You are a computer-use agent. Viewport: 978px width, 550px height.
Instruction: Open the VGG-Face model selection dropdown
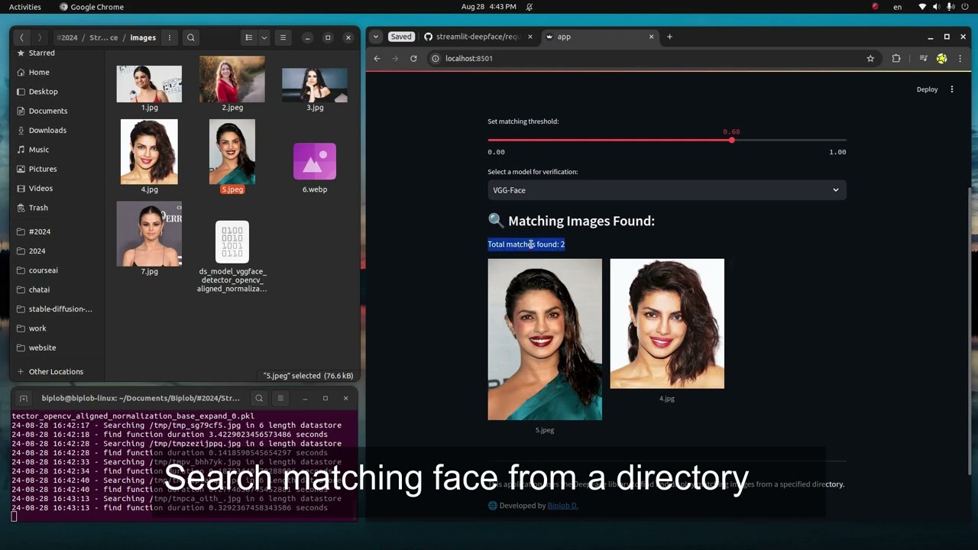(665, 190)
